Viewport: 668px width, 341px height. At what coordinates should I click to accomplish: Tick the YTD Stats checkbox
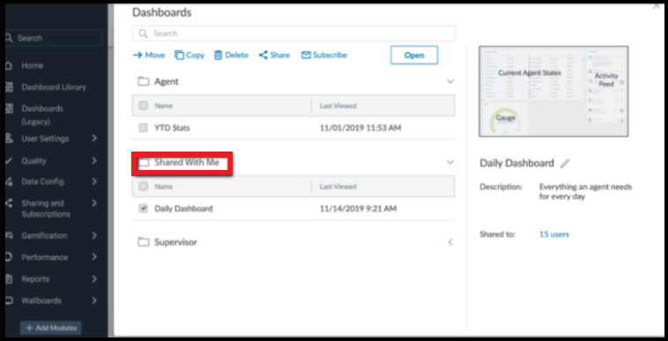(143, 128)
